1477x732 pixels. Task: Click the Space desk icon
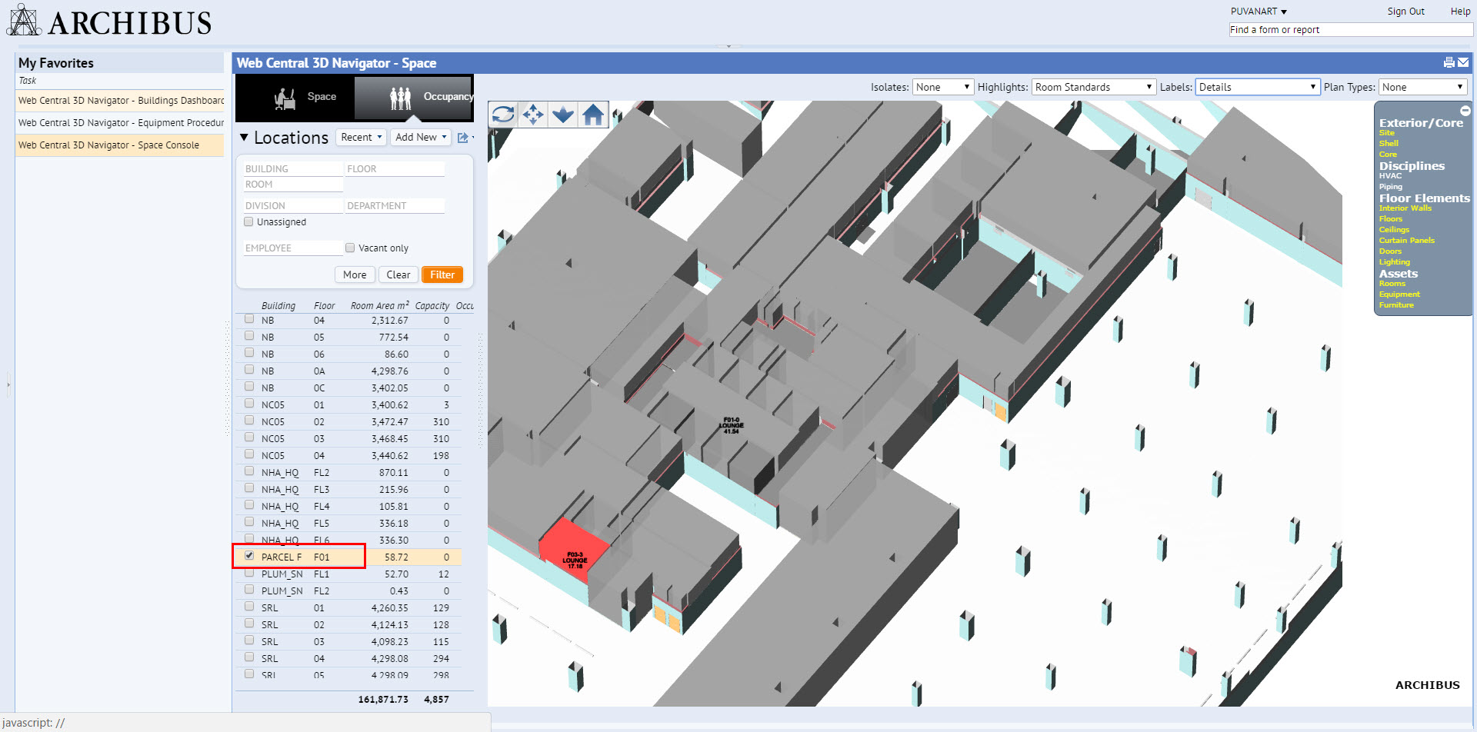tap(285, 98)
